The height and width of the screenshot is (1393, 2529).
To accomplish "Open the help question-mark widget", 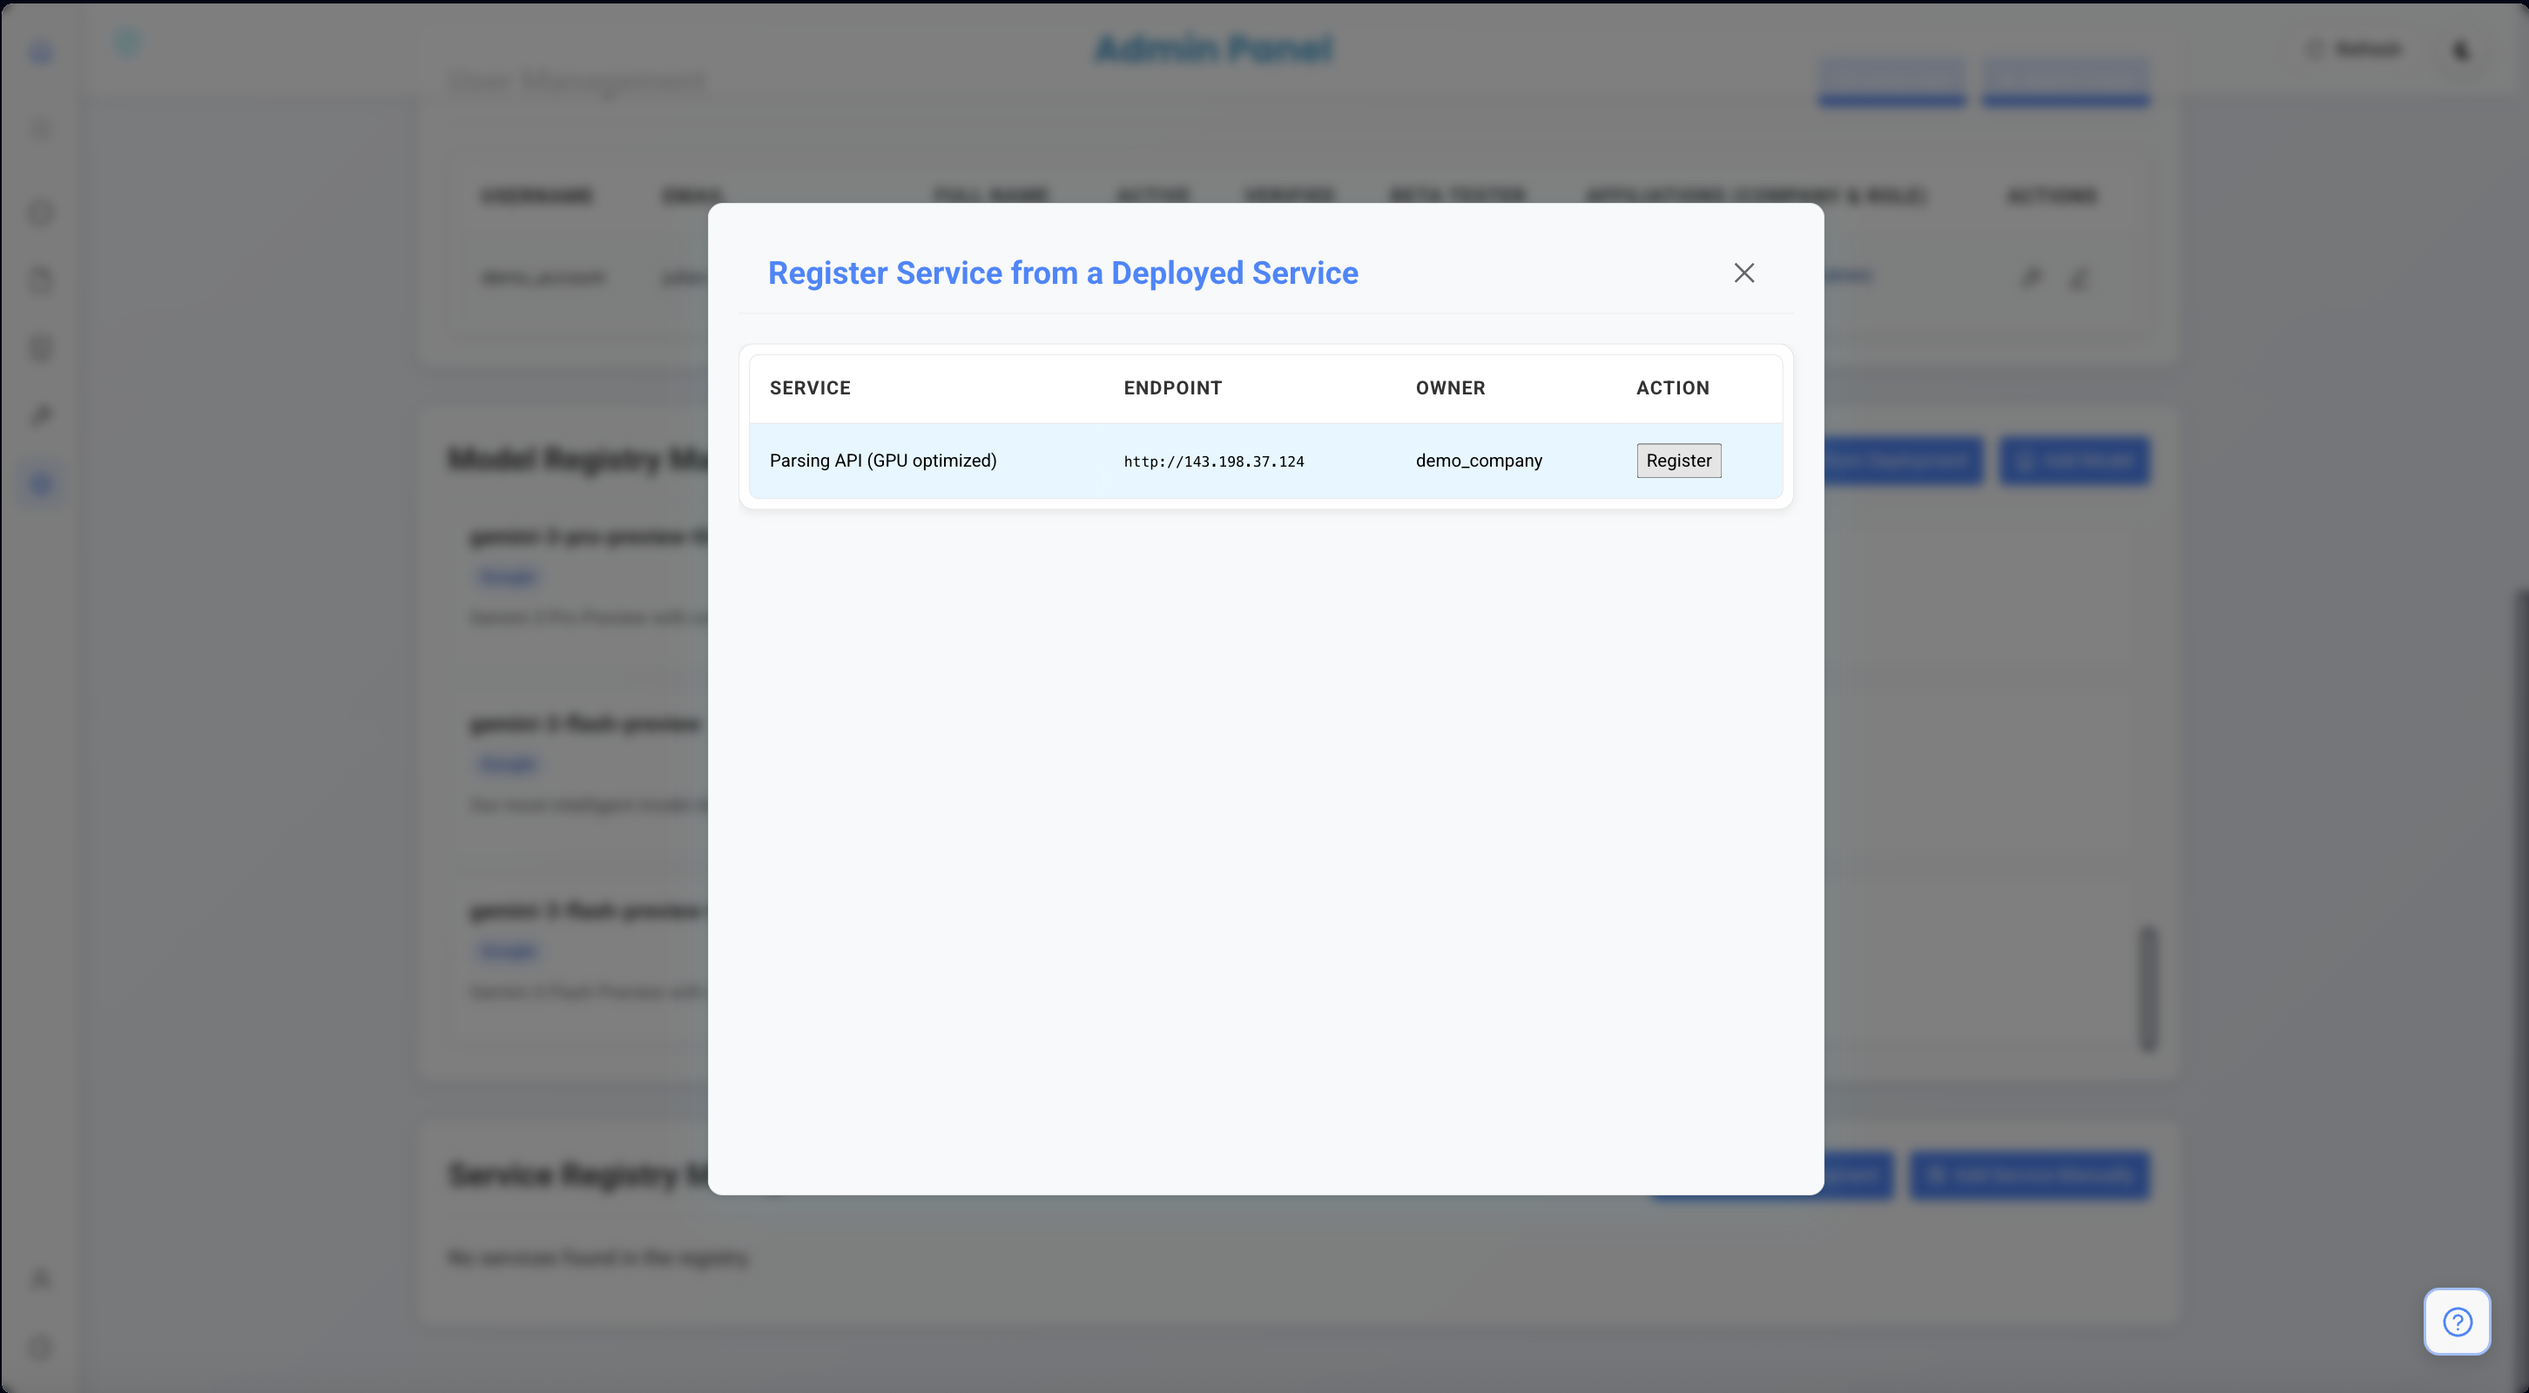I will 2457,1322.
